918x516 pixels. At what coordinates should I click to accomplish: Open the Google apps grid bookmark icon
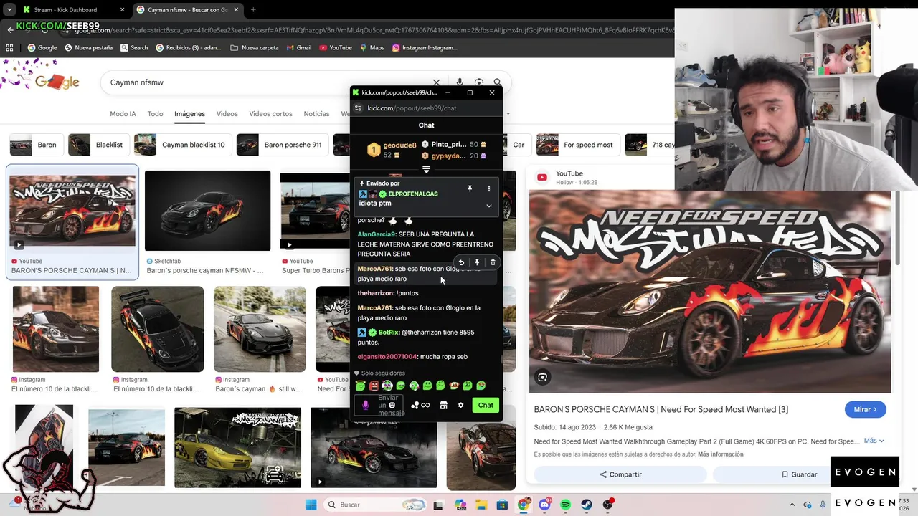[x=9, y=48]
